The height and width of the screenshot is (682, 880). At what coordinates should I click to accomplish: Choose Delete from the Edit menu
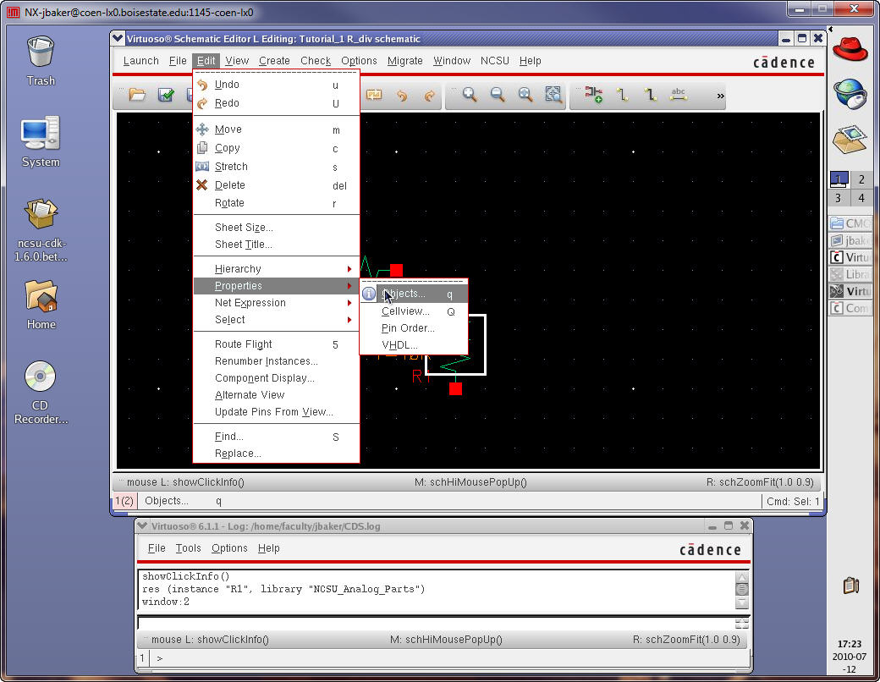click(x=229, y=185)
